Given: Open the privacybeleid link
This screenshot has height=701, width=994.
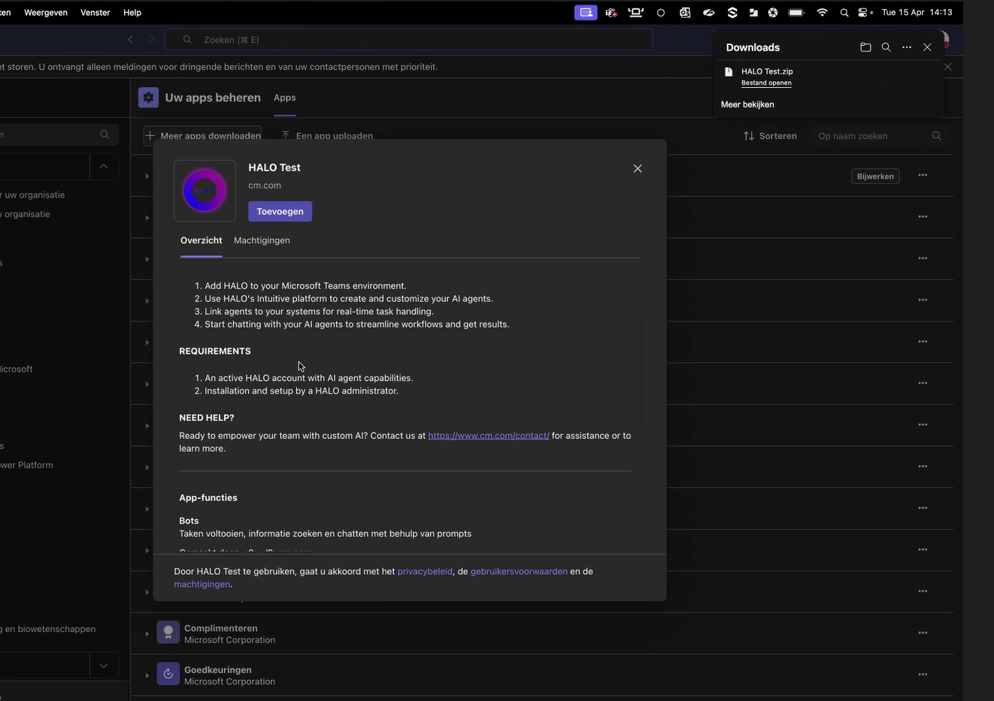Looking at the screenshot, I should pyautogui.click(x=425, y=571).
